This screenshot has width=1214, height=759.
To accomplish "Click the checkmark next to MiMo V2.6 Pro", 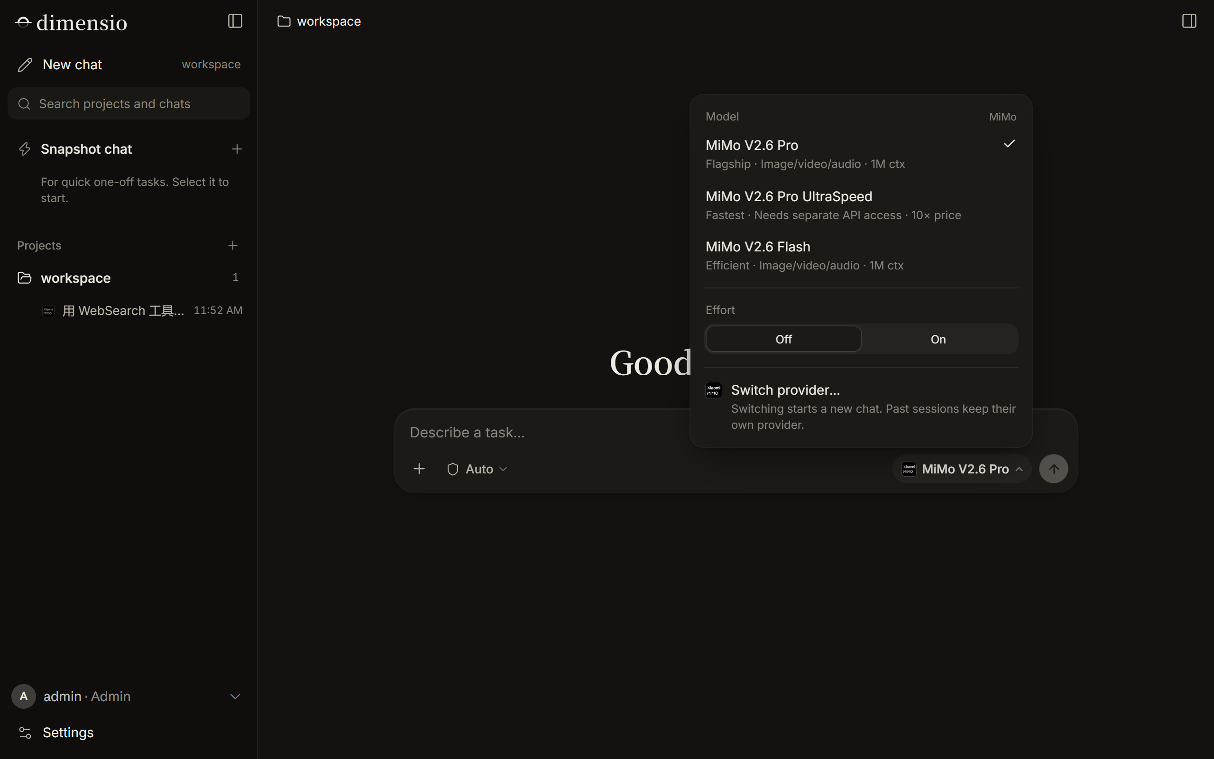I will (x=1009, y=144).
